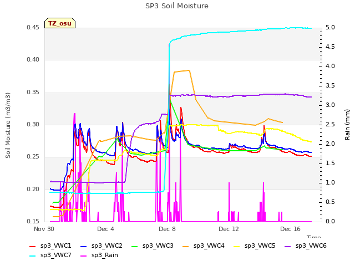Click blue sp3_VWC2 legend color marker
This screenshot has height=266, width=355.
point(84,247)
